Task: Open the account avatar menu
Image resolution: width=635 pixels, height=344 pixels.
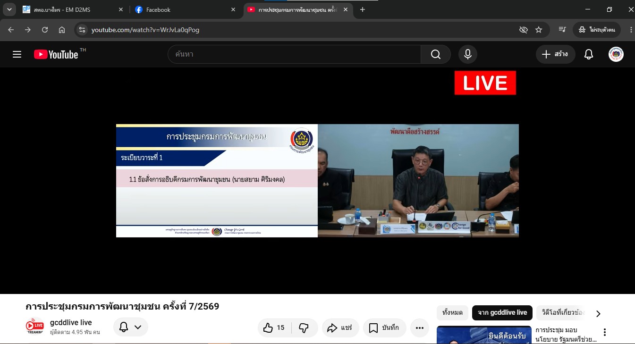Action: (x=616, y=54)
